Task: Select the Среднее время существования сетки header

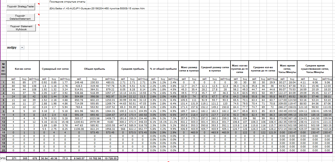Action: tap(315, 69)
